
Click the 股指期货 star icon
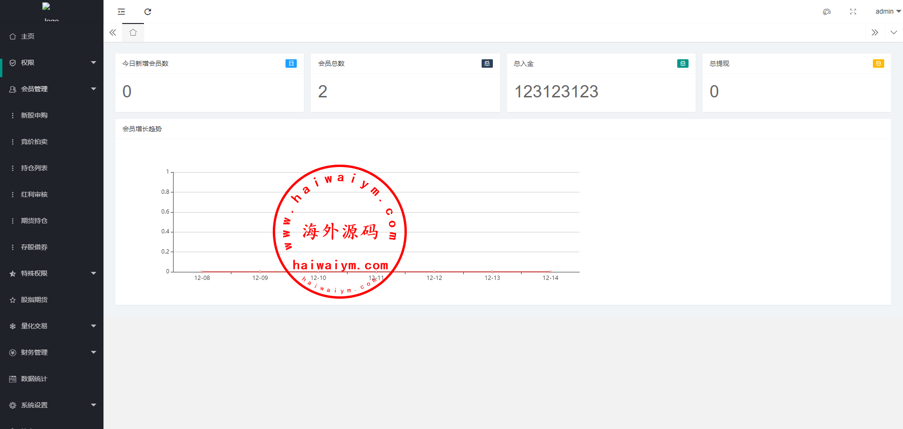(x=13, y=300)
